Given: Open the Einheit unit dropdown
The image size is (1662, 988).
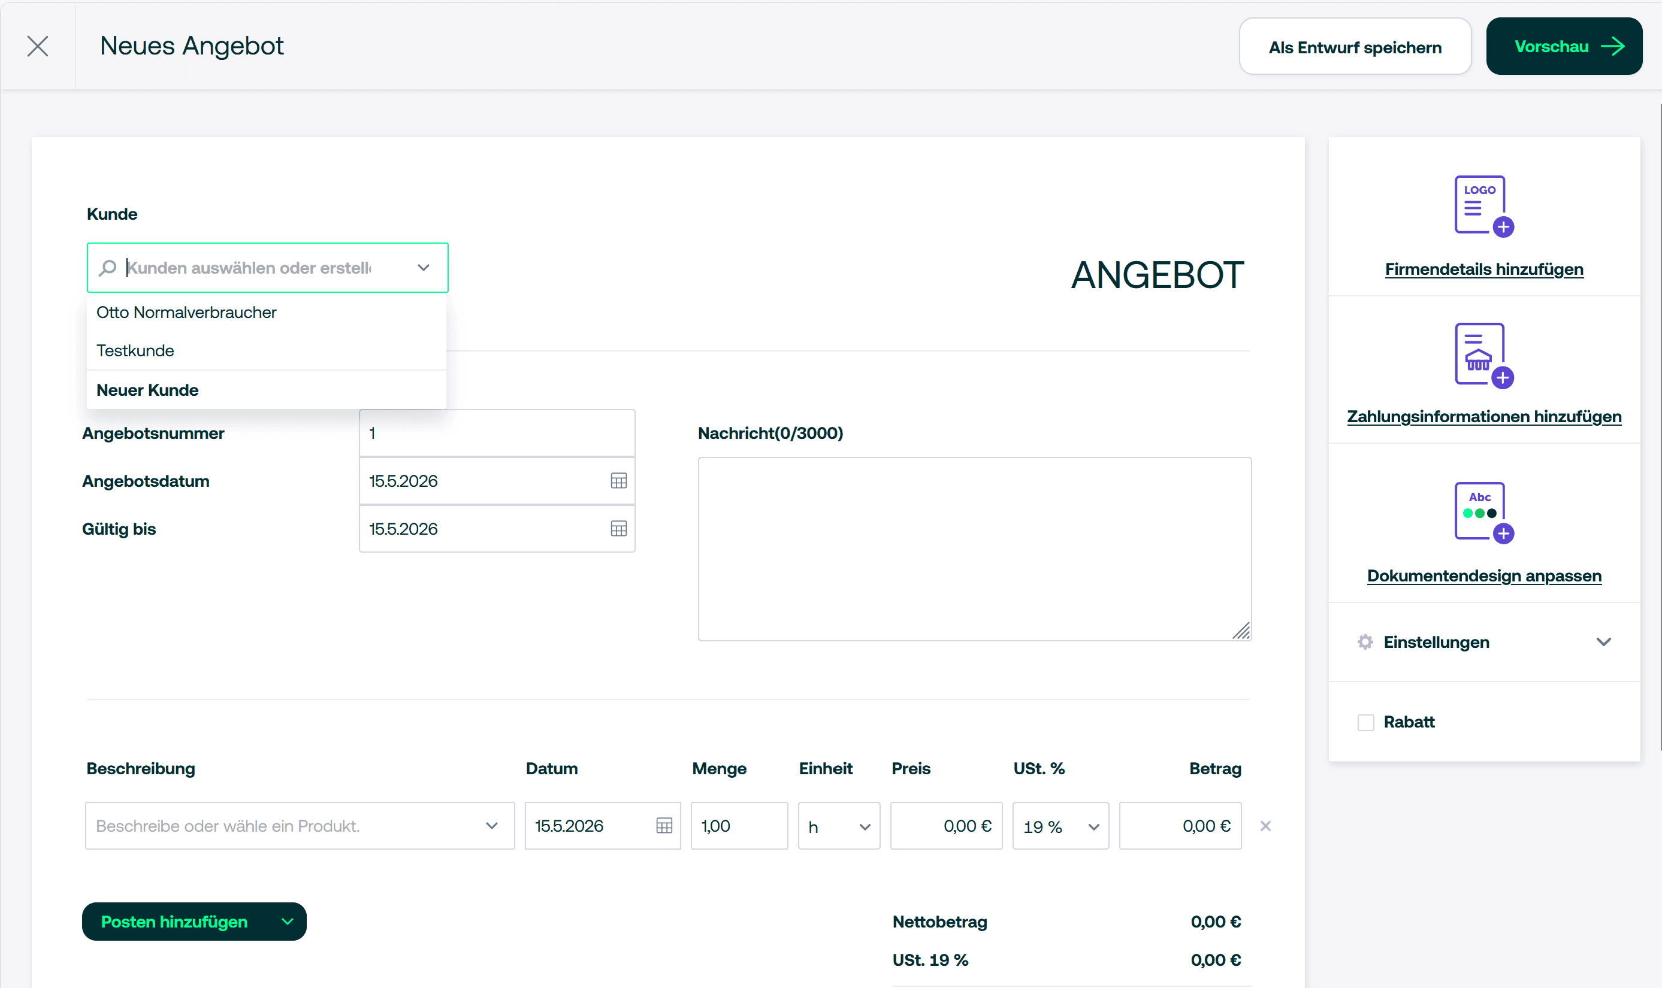Looking at the screenshot, I should (x=839, y=826).
